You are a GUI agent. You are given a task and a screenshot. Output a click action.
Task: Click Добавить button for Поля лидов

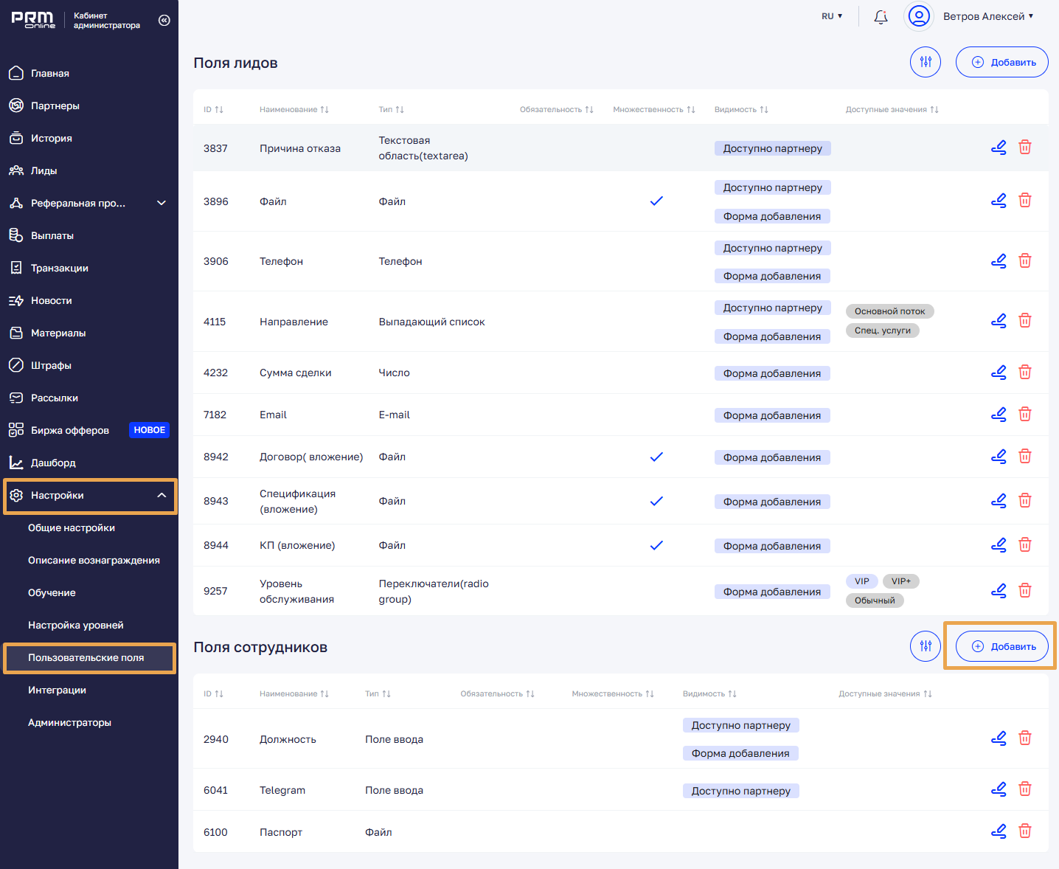click(x=1001, y=62)
